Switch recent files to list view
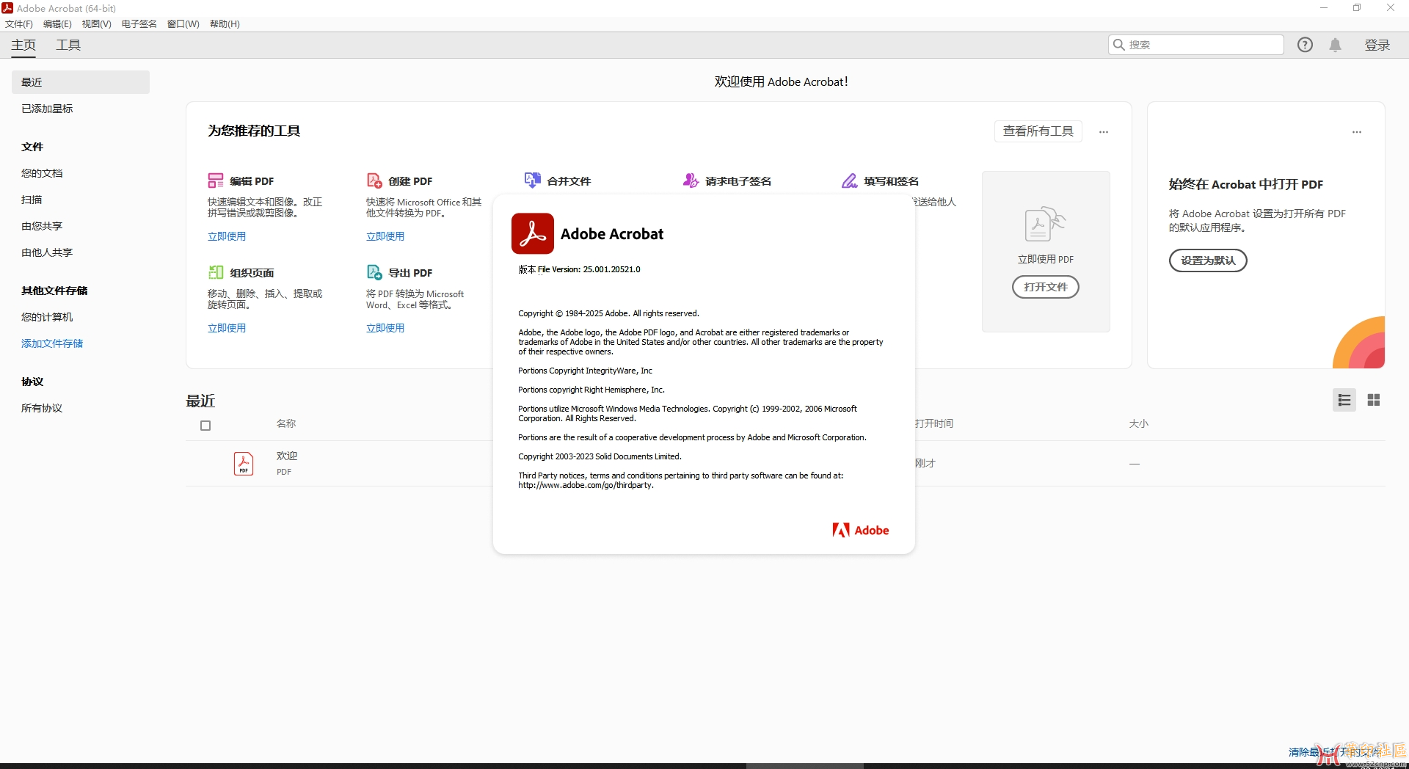Image resolution: width=1409 pixels, height=769 pixels. coord(1344,400)
